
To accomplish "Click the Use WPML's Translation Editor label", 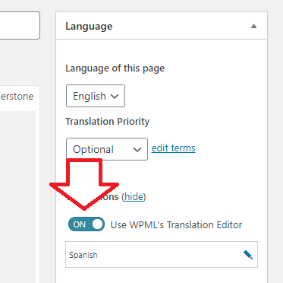I will click(x=176, y=224).
